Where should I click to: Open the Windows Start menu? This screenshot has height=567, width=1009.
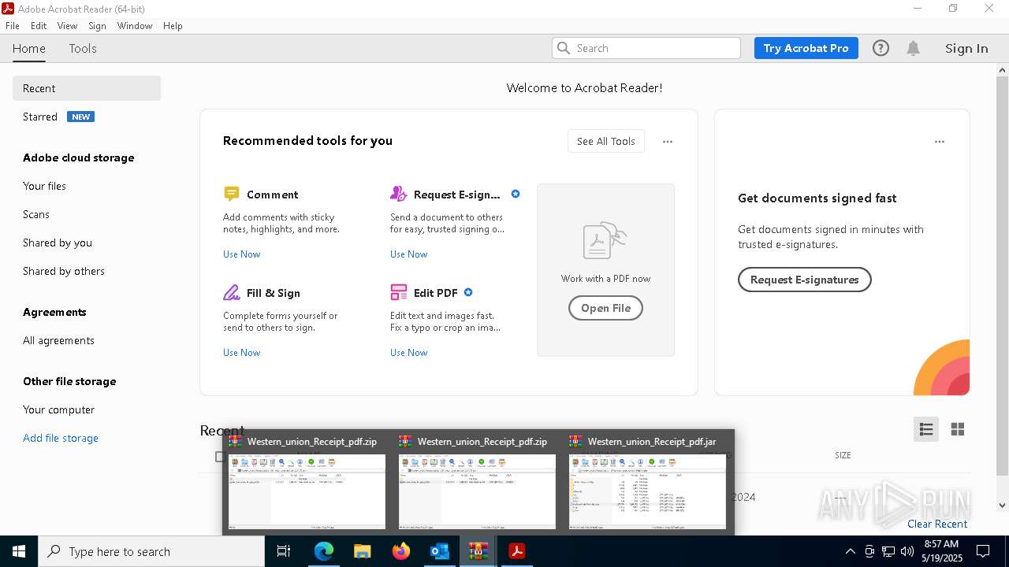click(x=19, y=551)
